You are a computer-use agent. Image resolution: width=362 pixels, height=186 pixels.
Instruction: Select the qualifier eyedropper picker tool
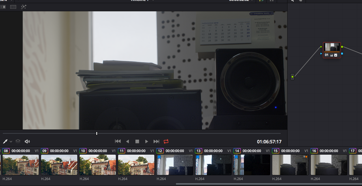point(5,141)
